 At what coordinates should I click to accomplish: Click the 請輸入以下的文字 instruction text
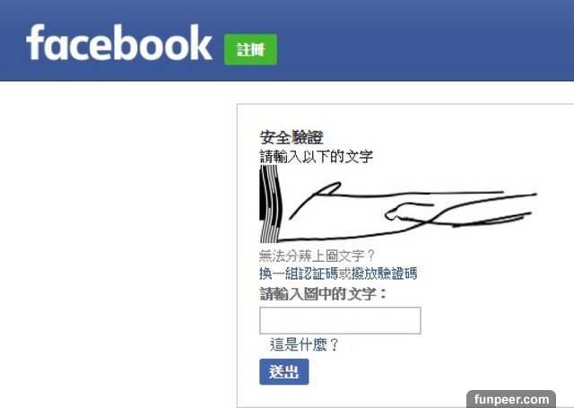pos(317,157)
